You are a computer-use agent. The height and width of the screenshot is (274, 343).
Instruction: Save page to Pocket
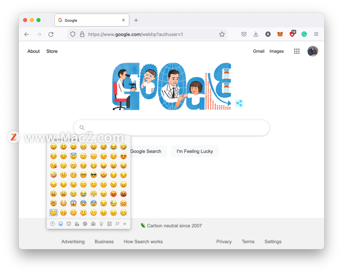coord(244,34)
